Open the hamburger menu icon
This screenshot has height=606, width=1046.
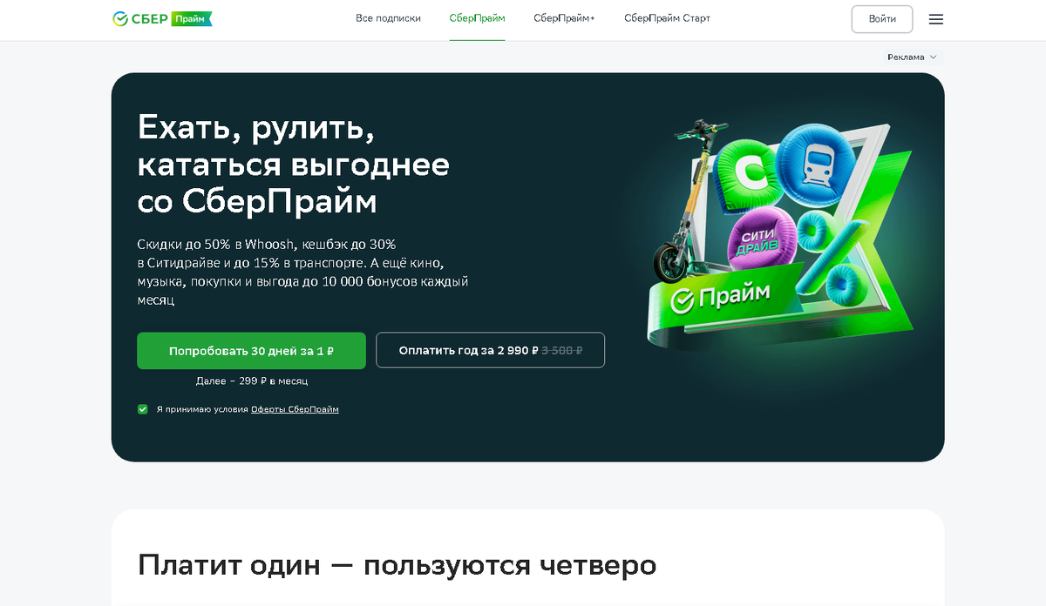[936, 19]
